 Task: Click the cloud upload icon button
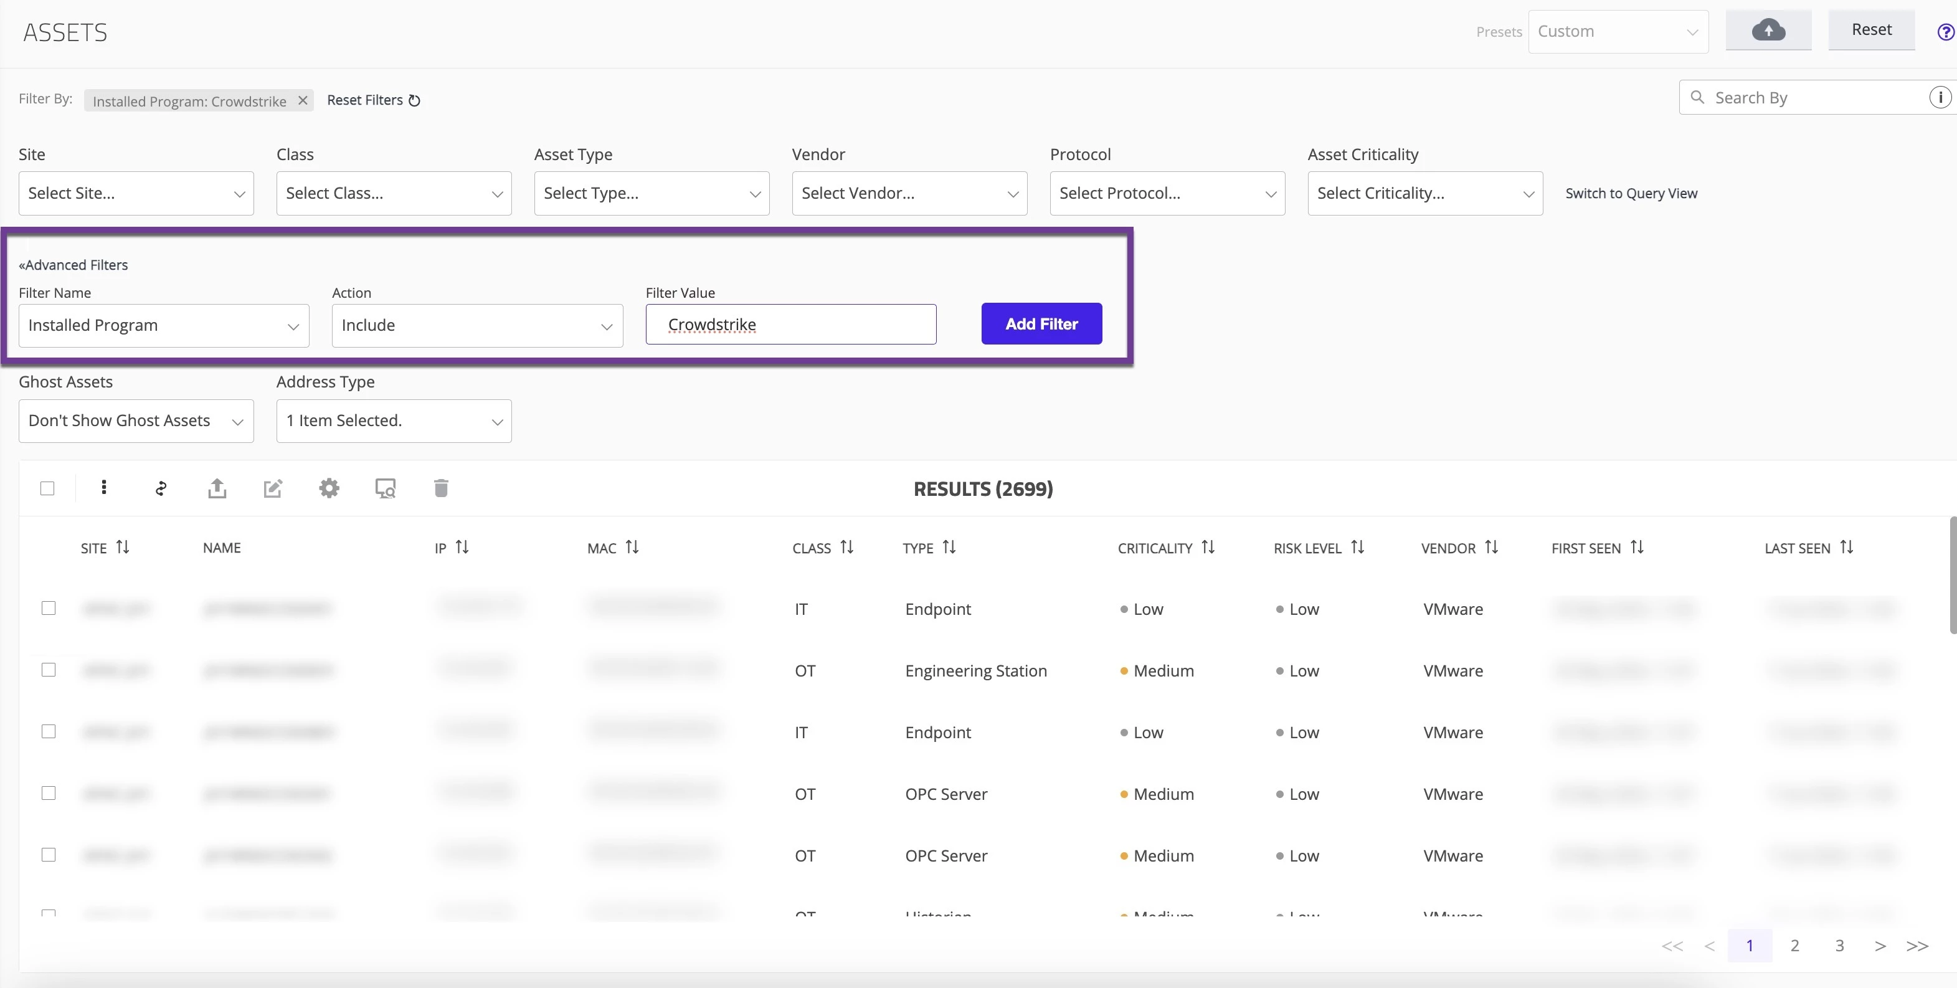click(1768, 31)
